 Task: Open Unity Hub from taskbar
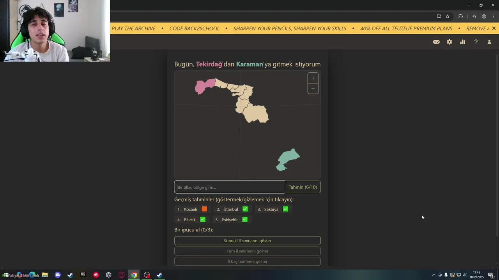109,275
